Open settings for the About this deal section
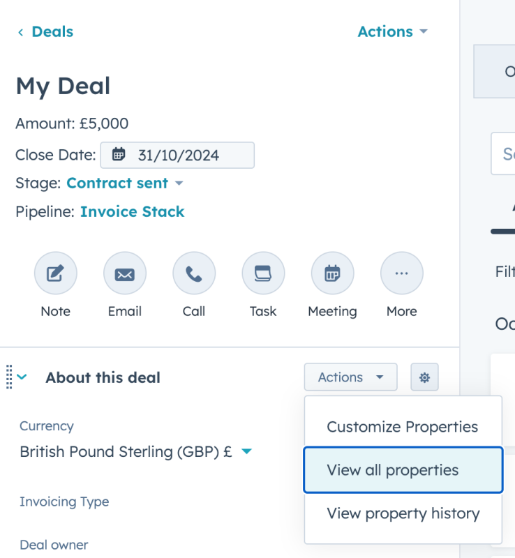Image resolution: width=515 pixels, height=558 pixels. (424, 377)
